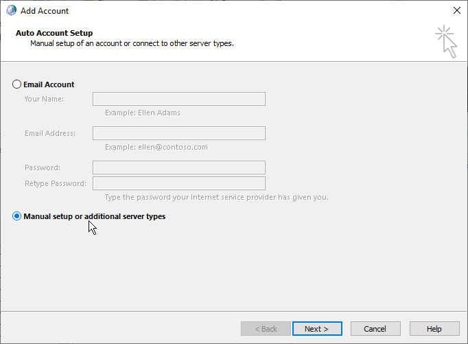The width and height of the screenshot is (468, 344).
Task: Click the Add Account globe icon in title bar
Action: pos(12,10)
